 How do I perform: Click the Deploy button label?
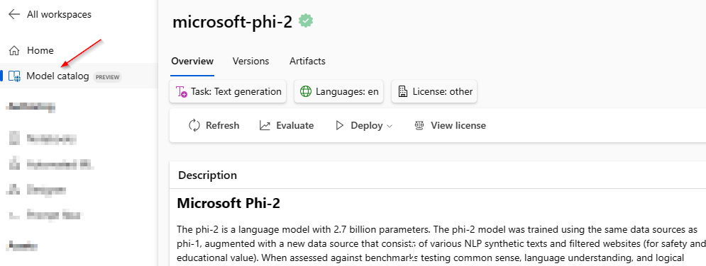pyautogui.click(x=367, y=126)
